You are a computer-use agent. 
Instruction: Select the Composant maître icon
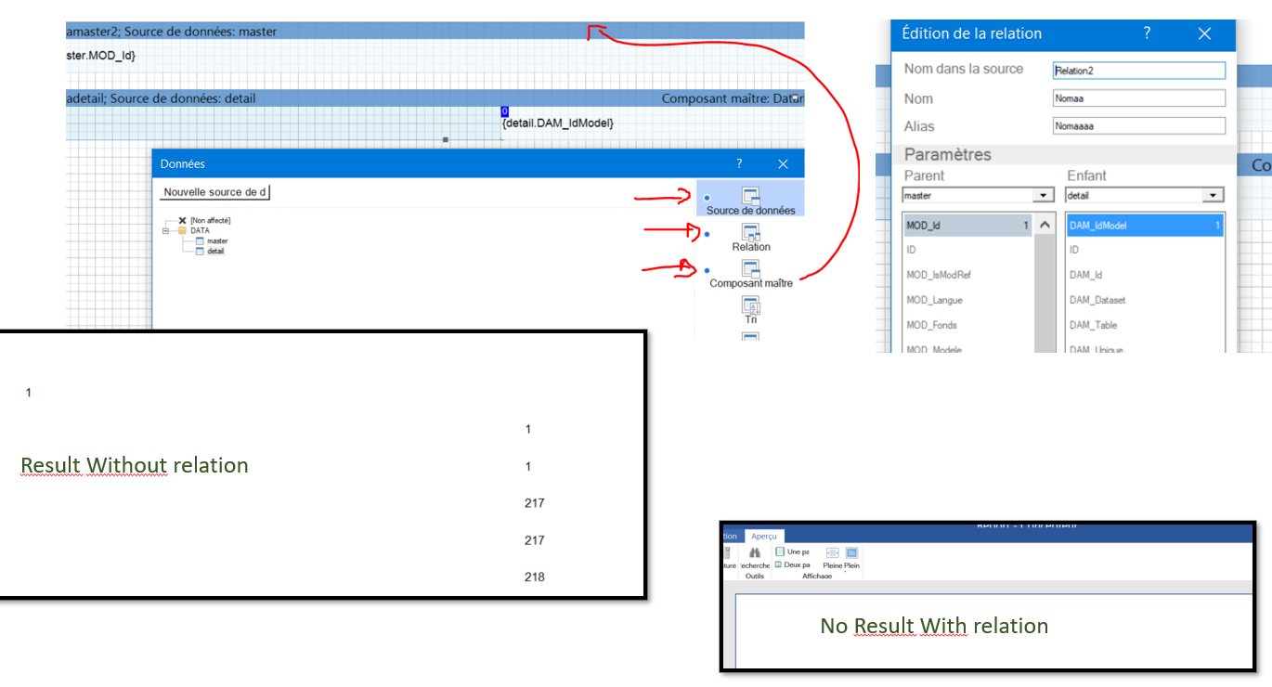tap(750, 268)
